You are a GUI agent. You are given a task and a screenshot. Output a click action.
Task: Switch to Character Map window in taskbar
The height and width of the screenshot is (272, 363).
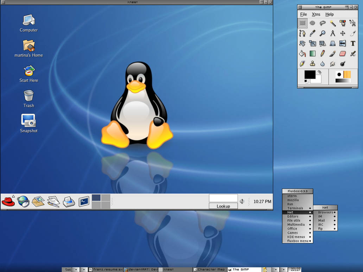coord(209,270)
